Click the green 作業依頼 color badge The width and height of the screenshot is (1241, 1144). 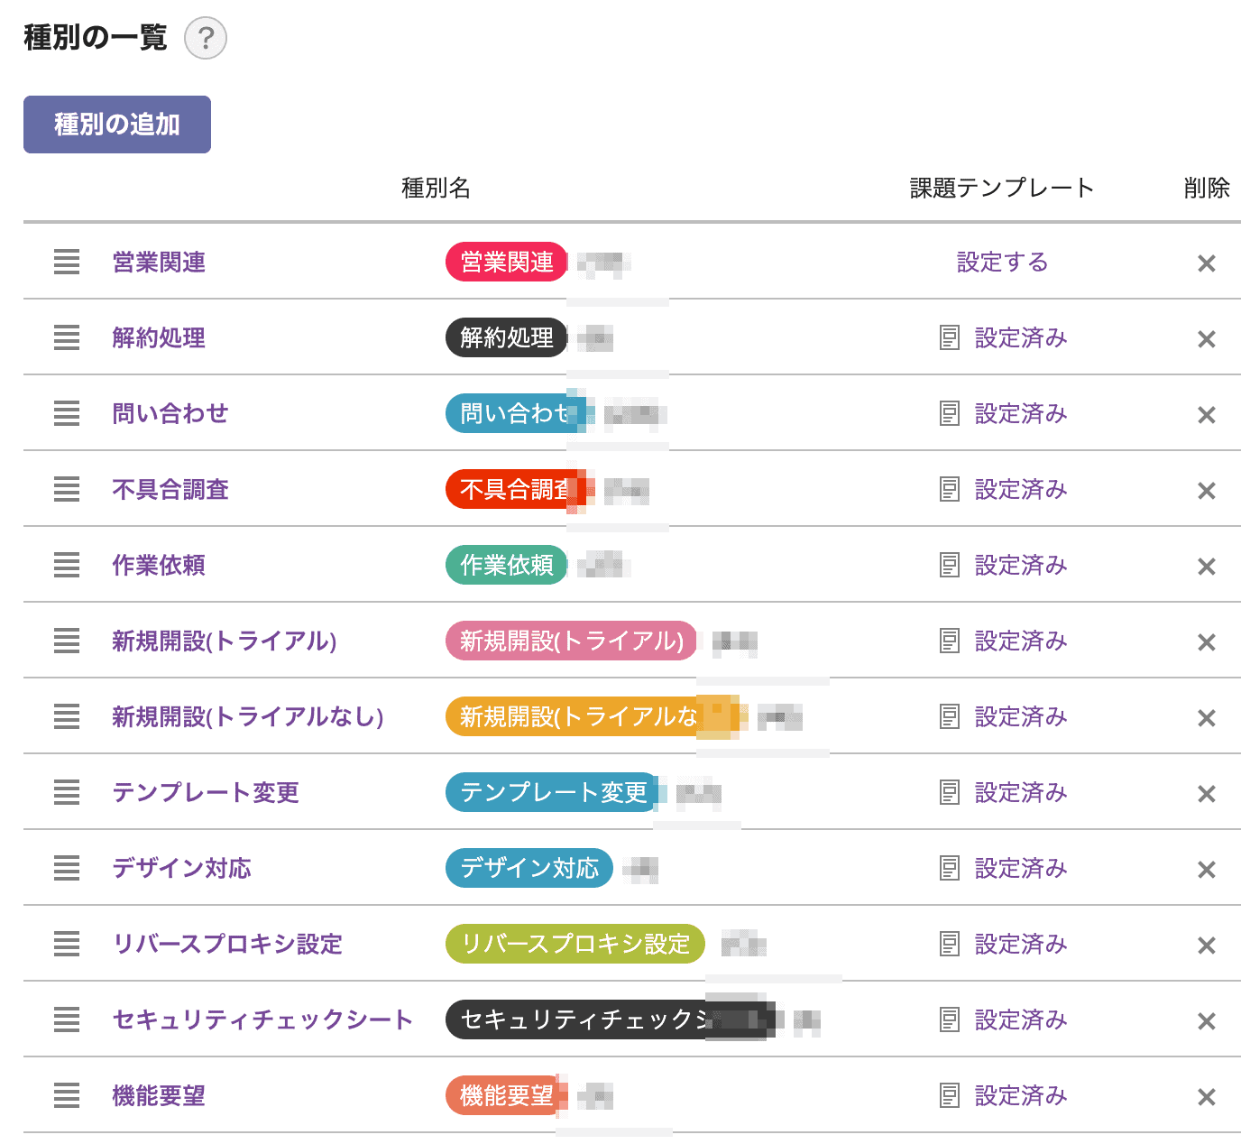507,566
